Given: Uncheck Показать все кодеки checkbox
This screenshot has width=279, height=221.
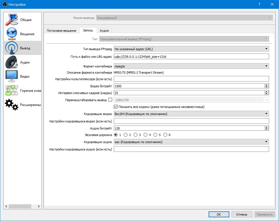Looking at the screenshot, I should coord(116,107).
